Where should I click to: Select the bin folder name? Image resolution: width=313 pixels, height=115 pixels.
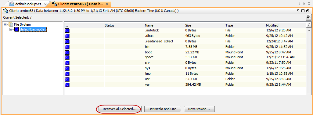point(147,47)
